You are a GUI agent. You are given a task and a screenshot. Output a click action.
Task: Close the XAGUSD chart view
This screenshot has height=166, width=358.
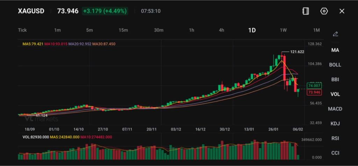click(342, 11)
